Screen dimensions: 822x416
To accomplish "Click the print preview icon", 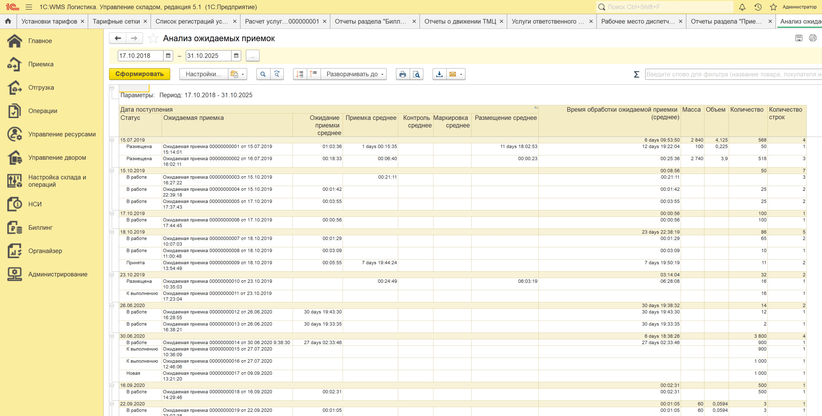I will [416, 74].
